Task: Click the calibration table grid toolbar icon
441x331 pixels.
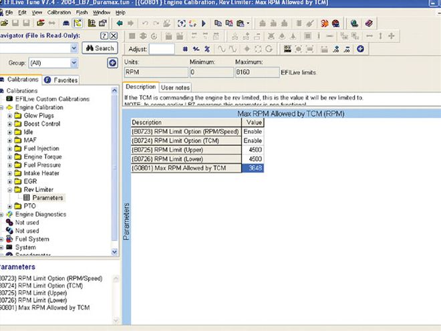Action: [92, 23]
